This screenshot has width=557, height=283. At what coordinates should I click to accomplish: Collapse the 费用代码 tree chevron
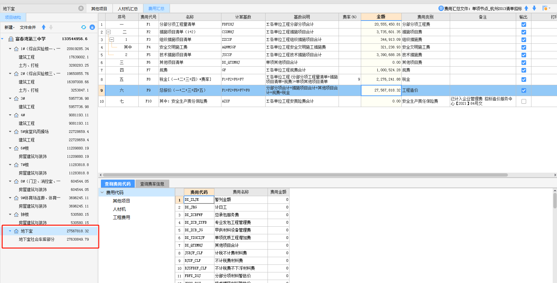102,193
